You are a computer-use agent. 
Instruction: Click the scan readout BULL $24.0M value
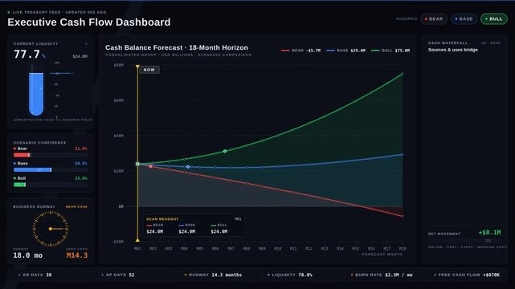click(x=219, y=231)
